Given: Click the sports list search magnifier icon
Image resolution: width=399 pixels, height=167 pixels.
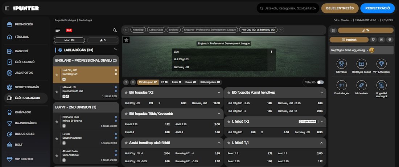Looking at the screenshot, I should pos(115,30).
